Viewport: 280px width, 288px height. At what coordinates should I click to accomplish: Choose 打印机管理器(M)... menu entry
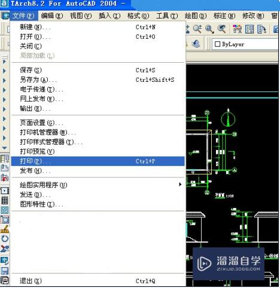tap(98, 132)
